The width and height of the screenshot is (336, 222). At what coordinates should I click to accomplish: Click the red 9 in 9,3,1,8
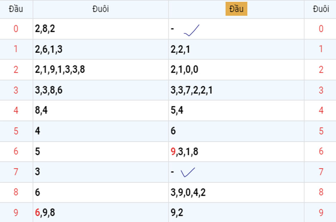point(173,152)
